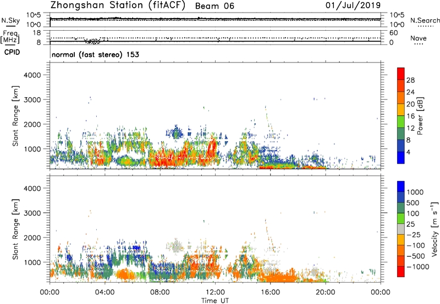Click the 'Zhongshan Station (fitACF)' title text
440x304 pixels.
118,5
